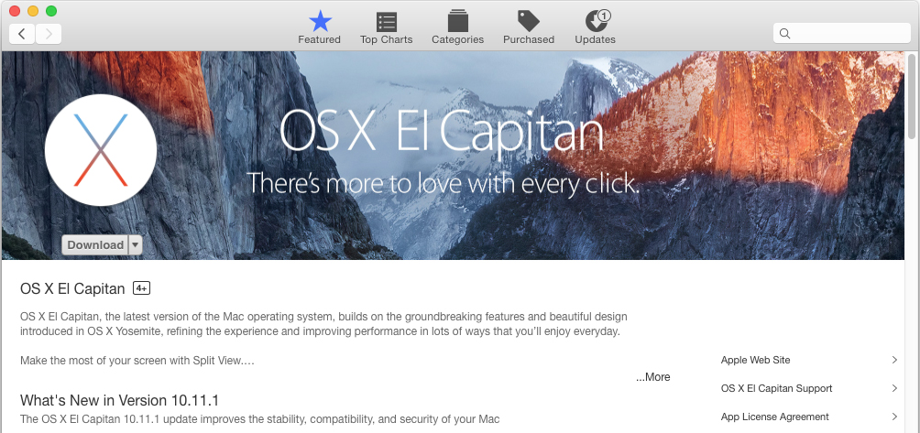This screenshot has height=433, width=920.
Task: Open the dropdown arrow beside Download
Action: pyautogui.click(x=136, y=245)
